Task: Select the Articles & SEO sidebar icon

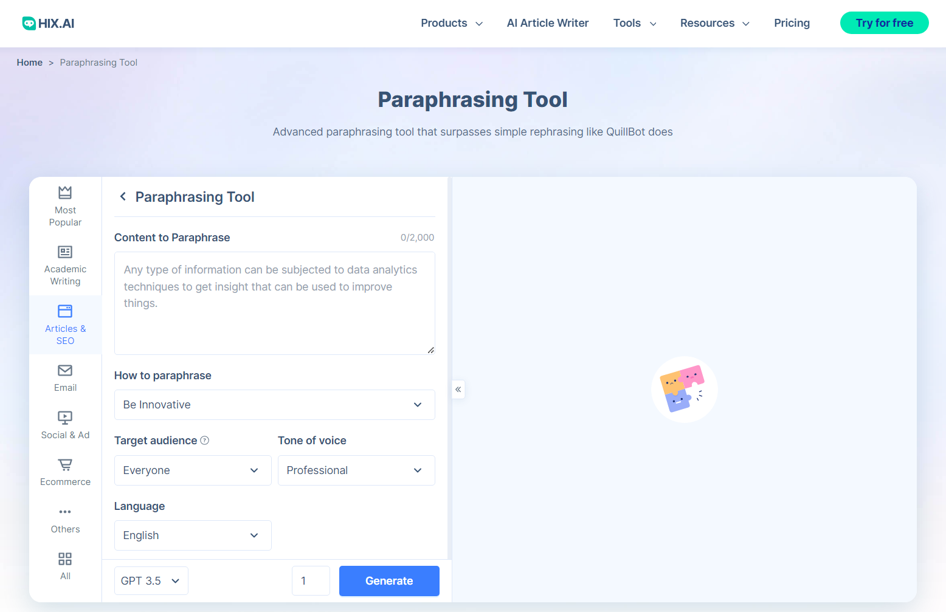Action: tap(65, 311)
